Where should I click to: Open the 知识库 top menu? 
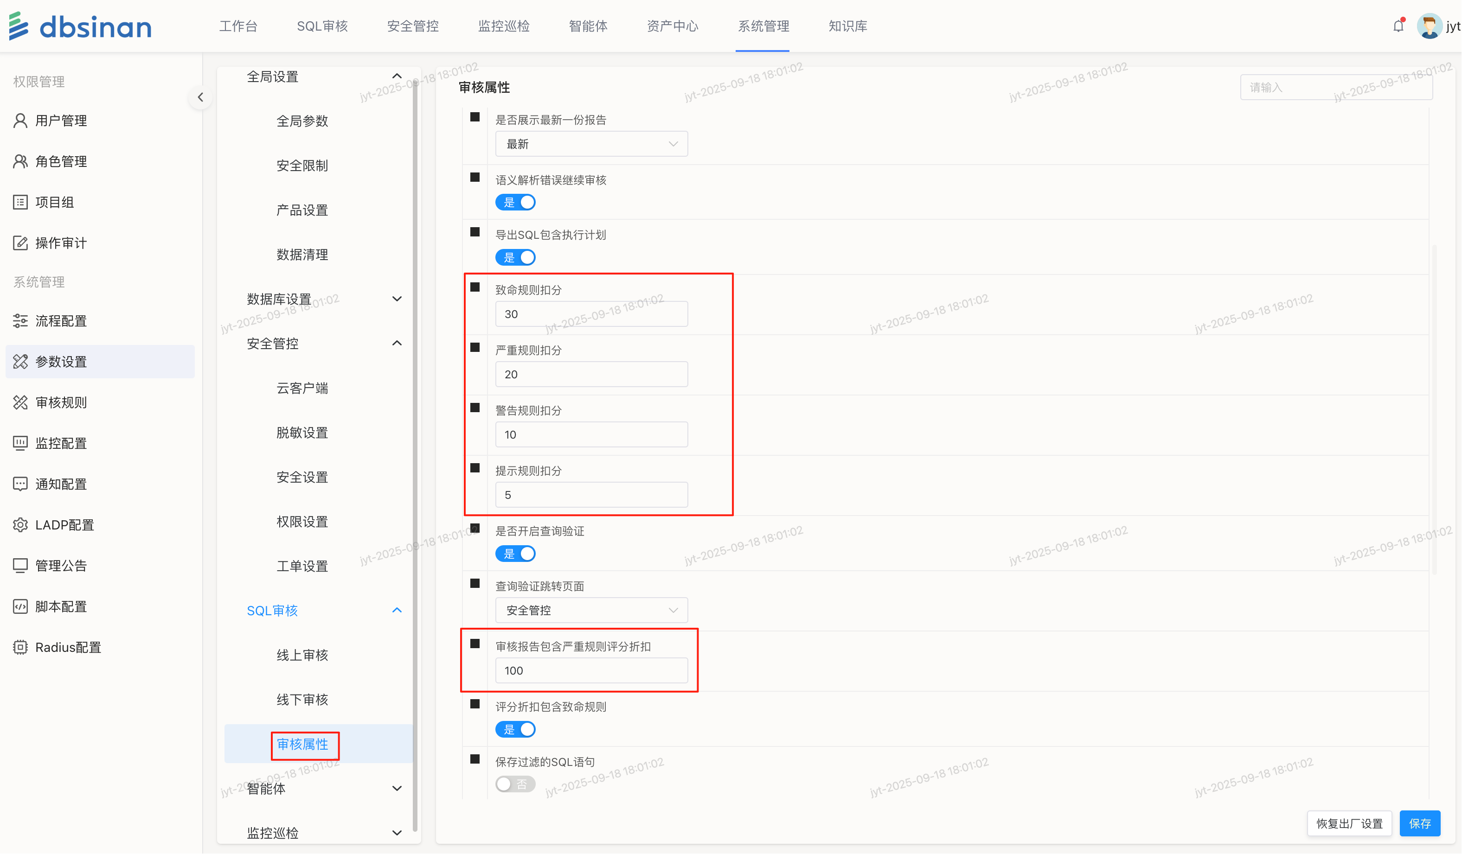(x=847, y=26)
